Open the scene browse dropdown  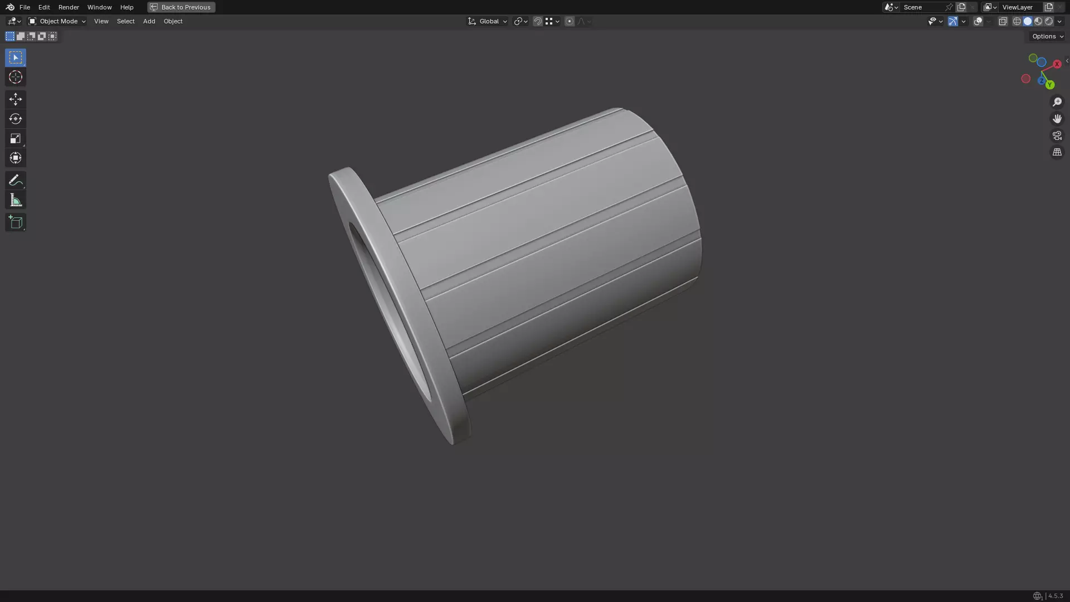tap(891, 7)
